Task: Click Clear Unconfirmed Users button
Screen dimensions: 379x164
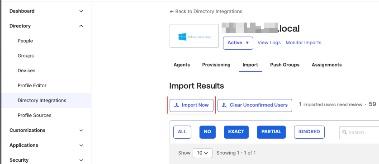Action: click(x=255, y=105)
